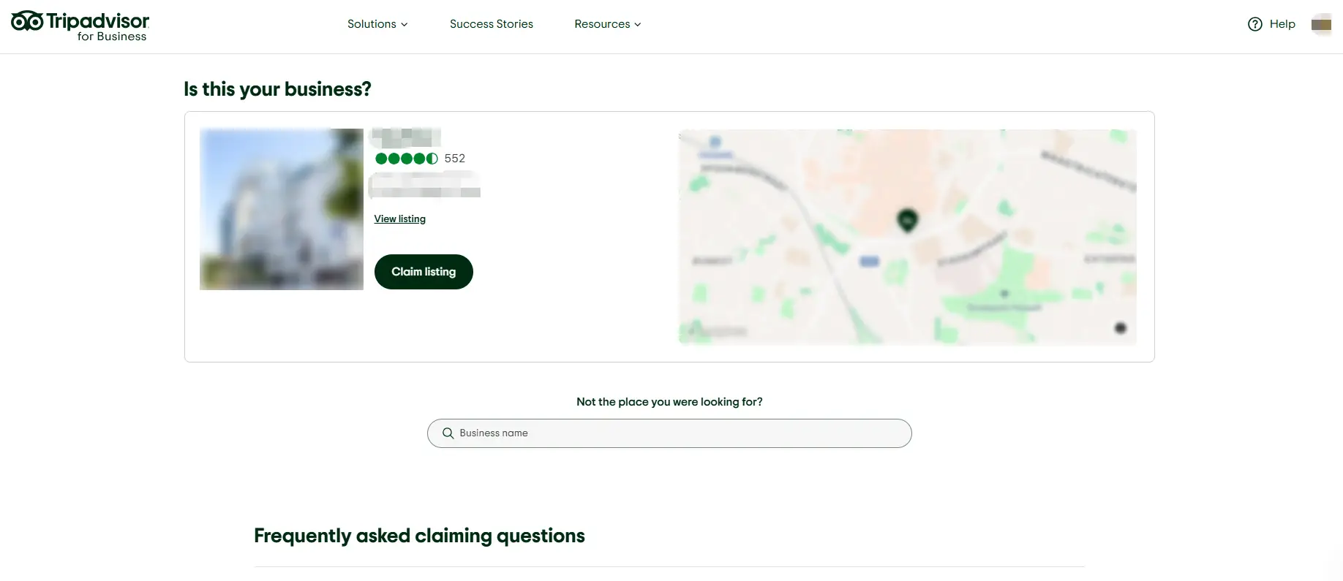Click the blurred business photo thumbnail
This screenshot has width=1343, height=581.
click(281, 209)
